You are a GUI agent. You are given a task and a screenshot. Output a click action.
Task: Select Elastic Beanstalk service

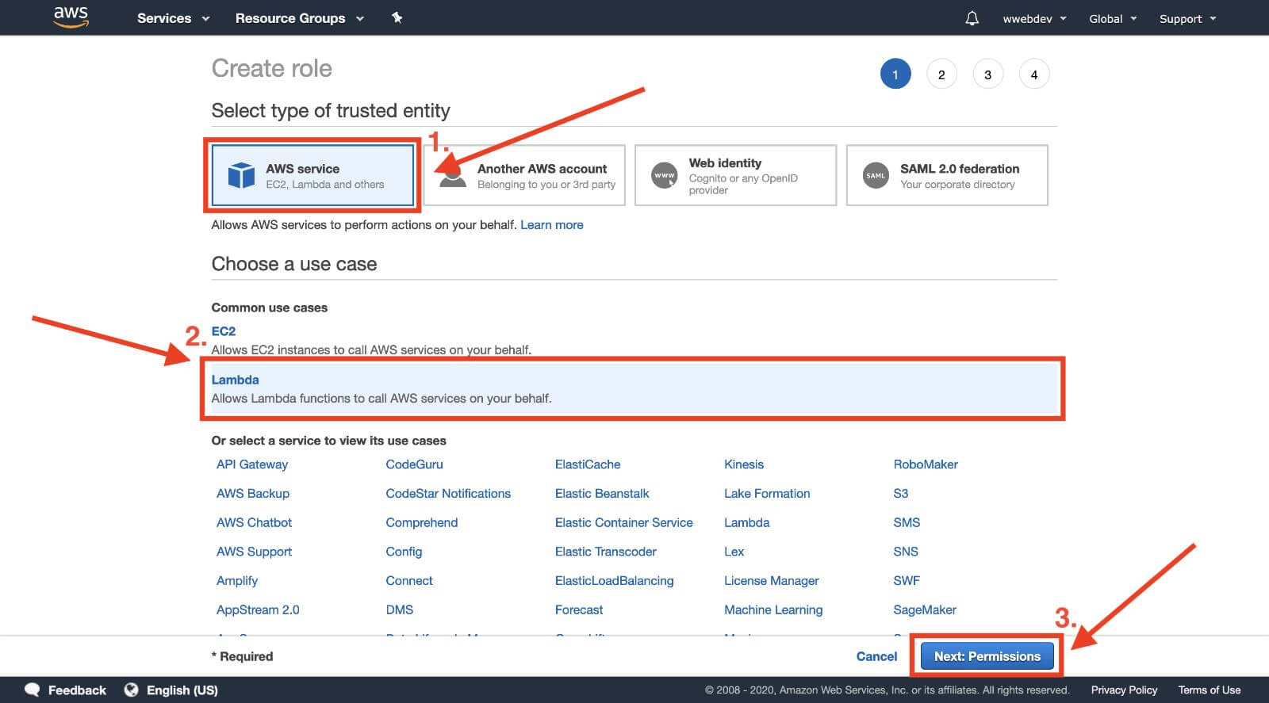(x=602, y=494)
